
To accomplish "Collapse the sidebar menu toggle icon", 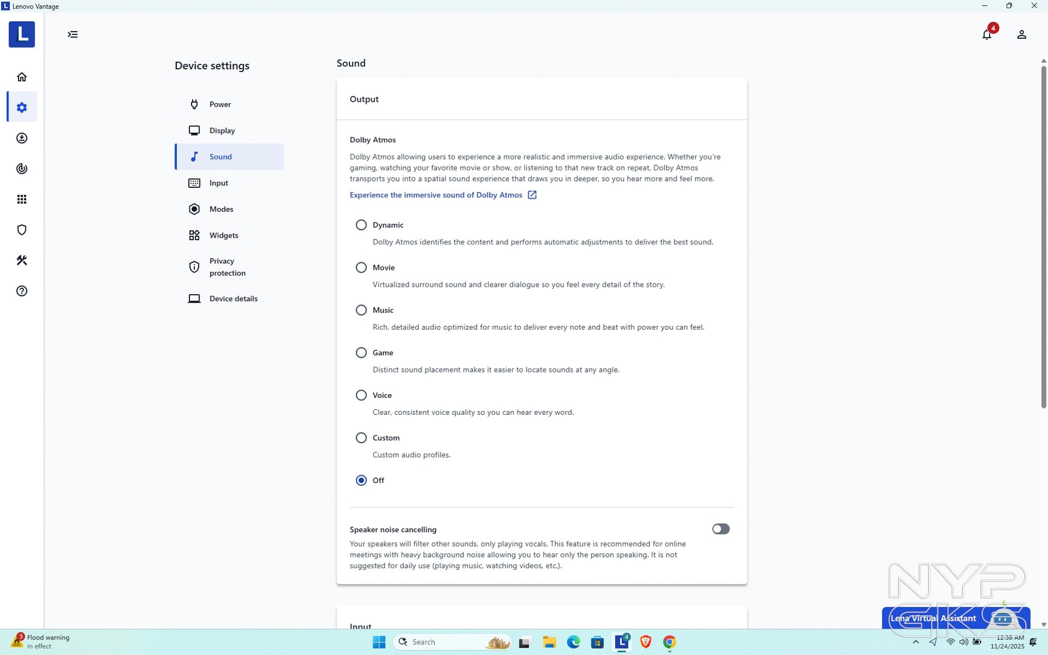I will coord(73,35).
